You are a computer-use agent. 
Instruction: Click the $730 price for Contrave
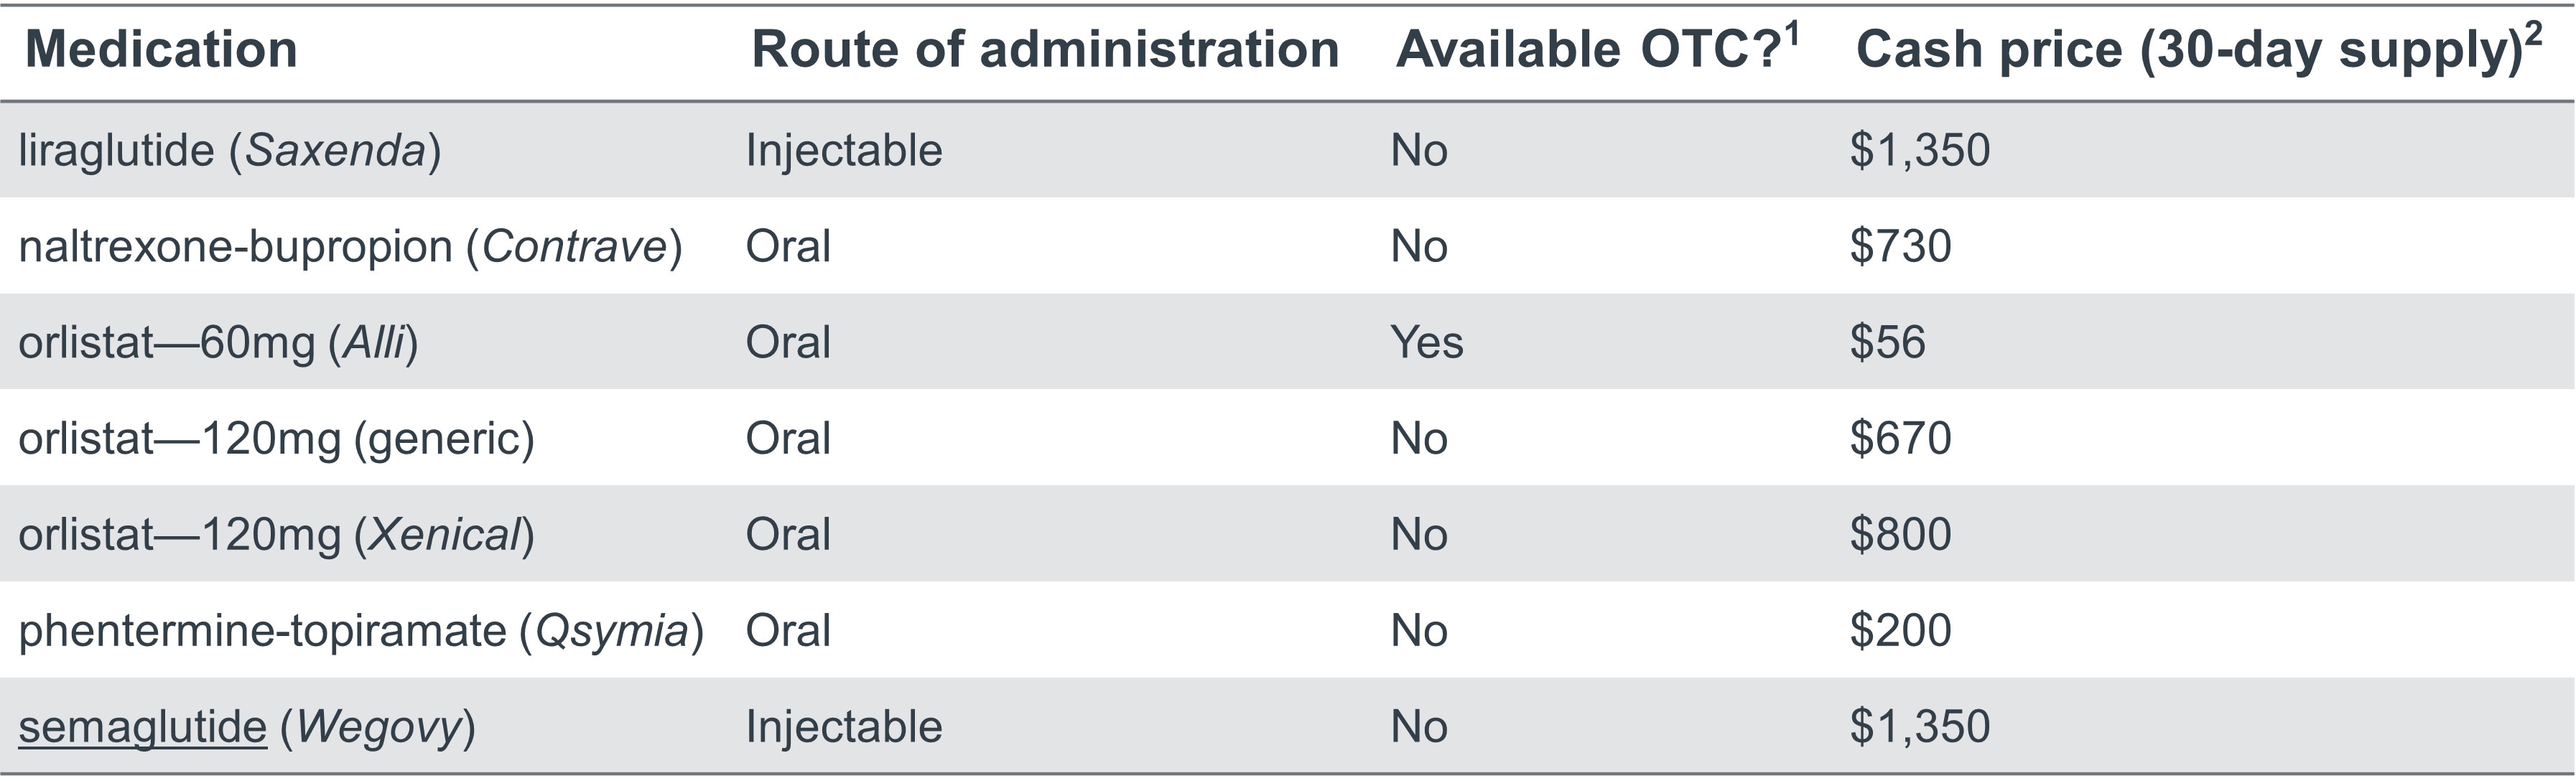[x=1900, y=247]
